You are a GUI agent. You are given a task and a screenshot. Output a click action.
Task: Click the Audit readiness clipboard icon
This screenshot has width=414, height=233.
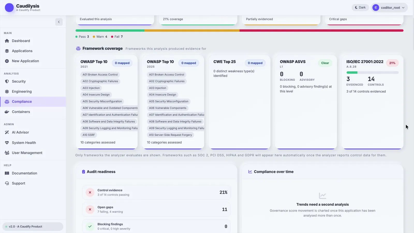(x=83, y=172)
